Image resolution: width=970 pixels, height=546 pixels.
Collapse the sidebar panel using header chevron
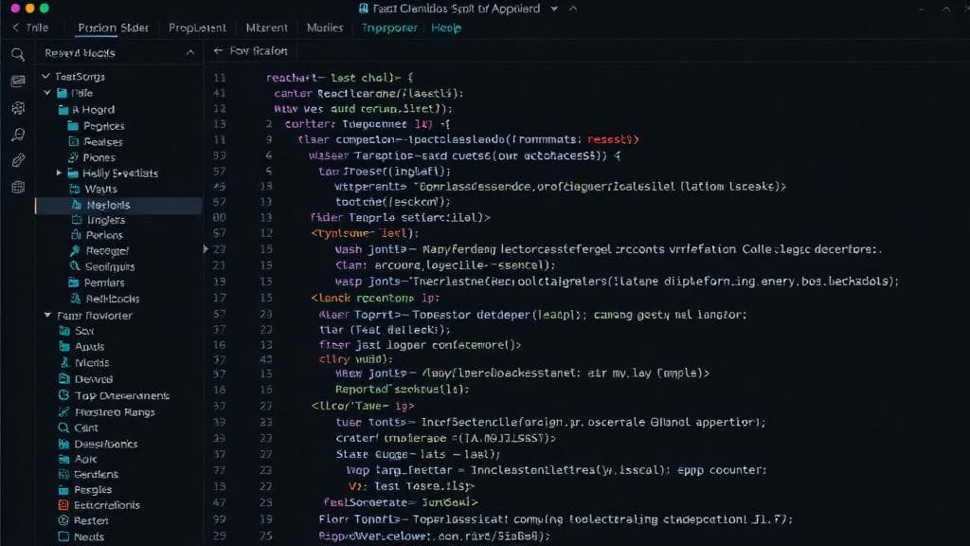pyautogui.click(x=189, y=53)
